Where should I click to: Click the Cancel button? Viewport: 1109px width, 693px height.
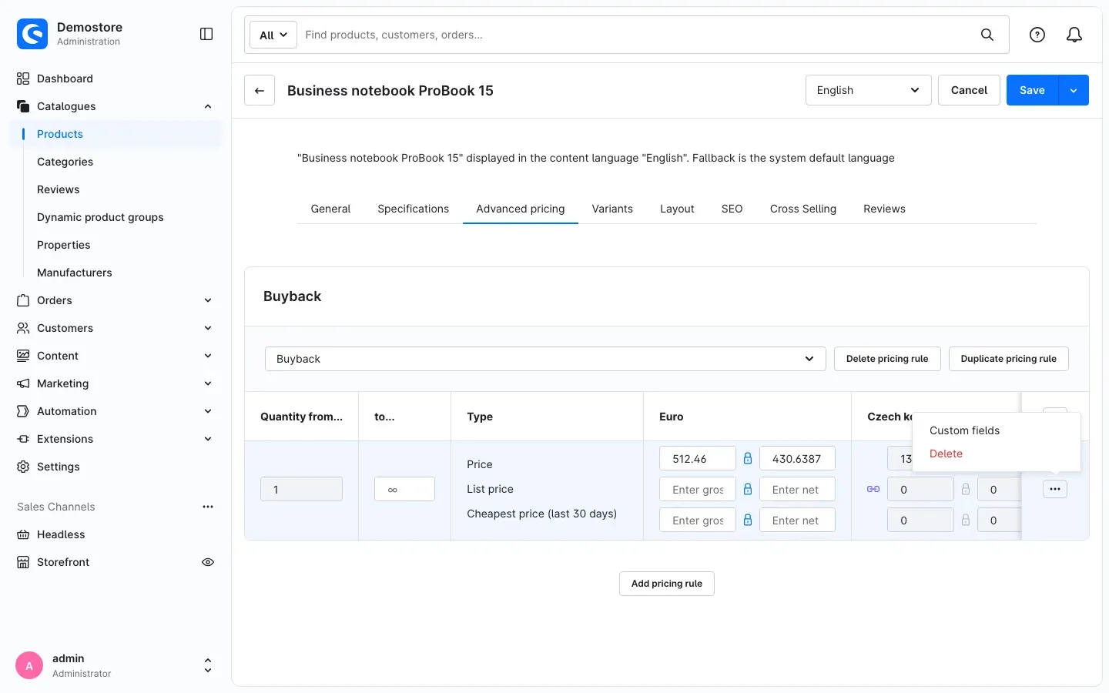click(969, 90)
